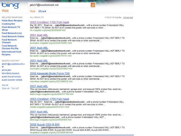Open Crestliner Fish Hawk result from mobile.craigslist
Image resolution: width=181 pixels, height=136 pixels.
click(49, 99)
